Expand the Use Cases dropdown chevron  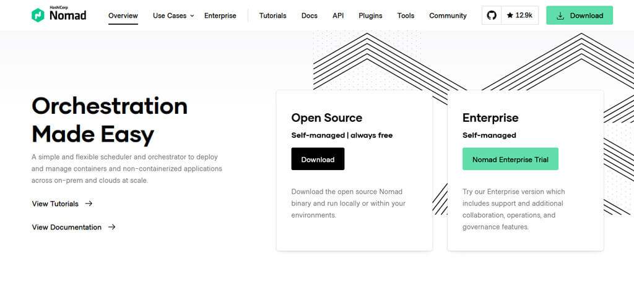coord(192,15)
